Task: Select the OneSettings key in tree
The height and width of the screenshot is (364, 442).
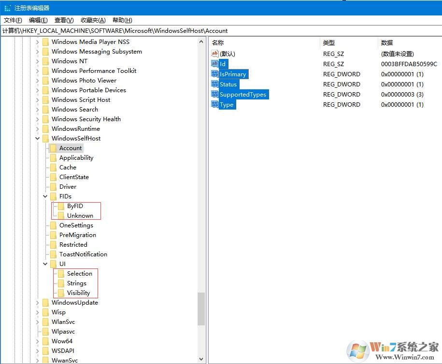Action: click(76, 225)
